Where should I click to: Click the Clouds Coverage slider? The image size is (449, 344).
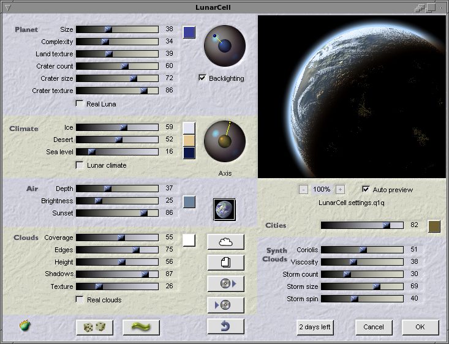click(117, 237)
